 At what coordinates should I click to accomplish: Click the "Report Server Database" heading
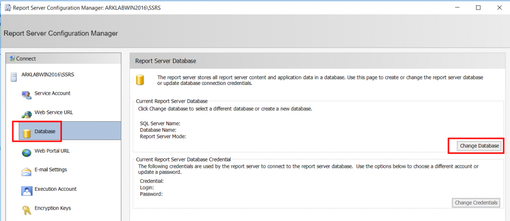[x=165, y=61]
